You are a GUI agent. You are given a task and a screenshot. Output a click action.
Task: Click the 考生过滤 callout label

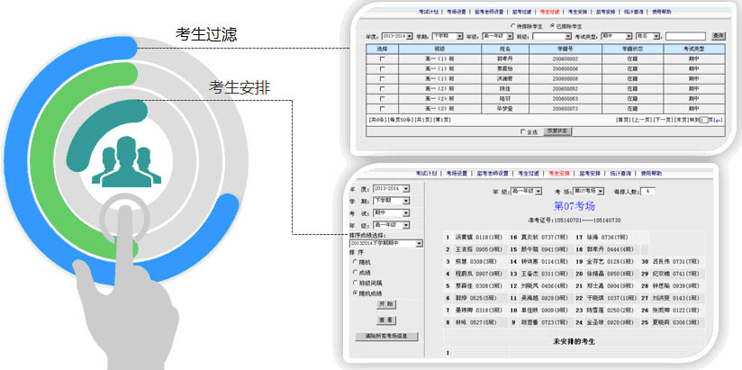tap(206, 33)
